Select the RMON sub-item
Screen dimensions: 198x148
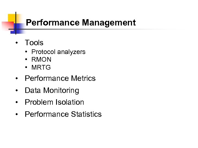coord(41,59)
